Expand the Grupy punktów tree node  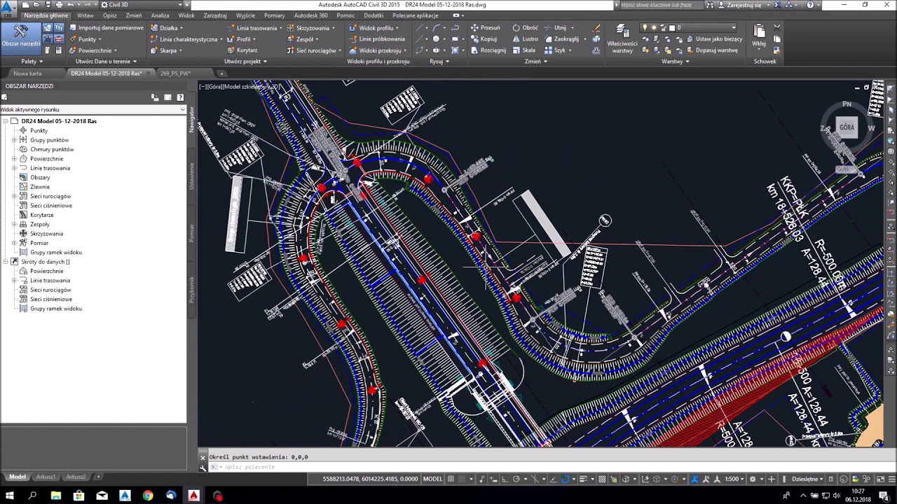pyautogui.click(x=14, y=140)
